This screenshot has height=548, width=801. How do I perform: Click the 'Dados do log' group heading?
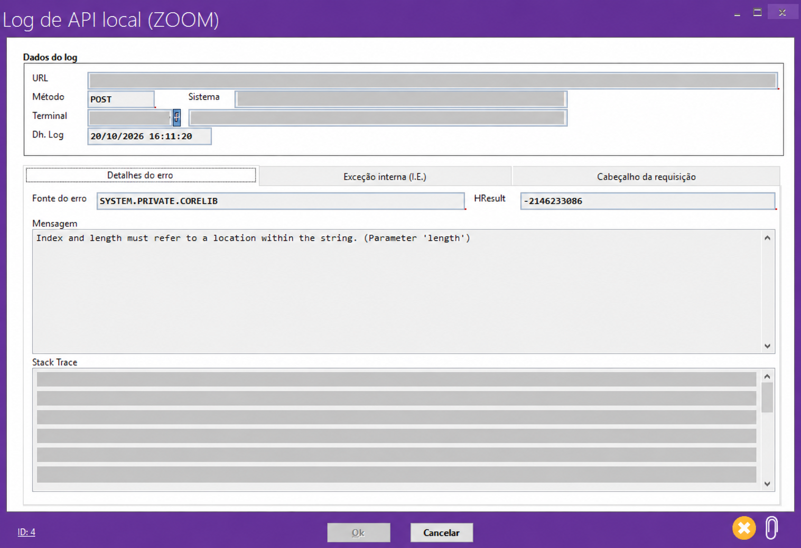click(50, 57)
